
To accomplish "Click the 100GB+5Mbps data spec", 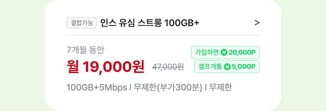I will point(97,88).
